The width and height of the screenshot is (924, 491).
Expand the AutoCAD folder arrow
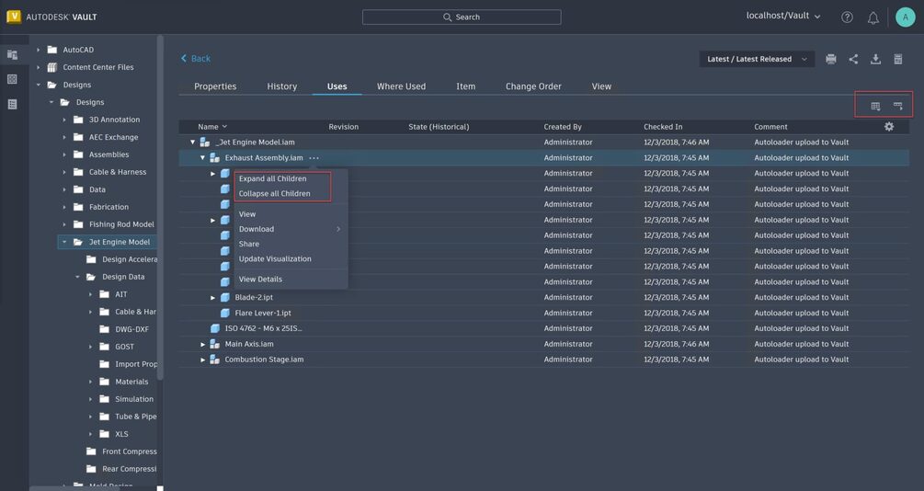tap(39, 50)
